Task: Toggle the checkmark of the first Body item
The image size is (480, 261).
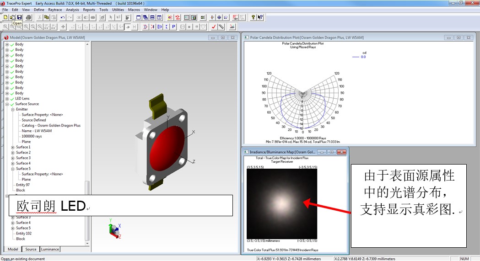Action: 12,44
